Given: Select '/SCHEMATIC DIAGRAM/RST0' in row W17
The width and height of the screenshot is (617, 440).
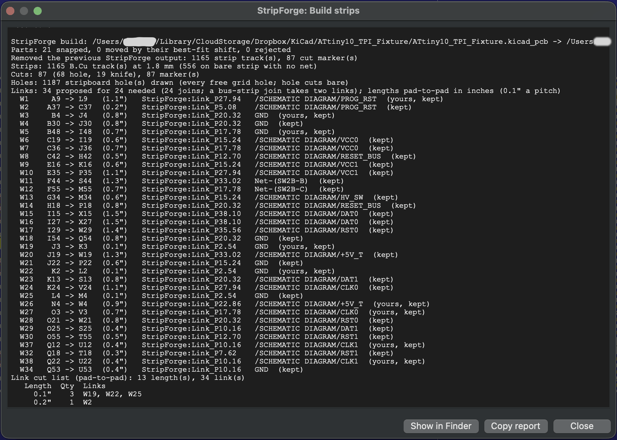Looking at the screenshot, I should [x=306, y=230].
